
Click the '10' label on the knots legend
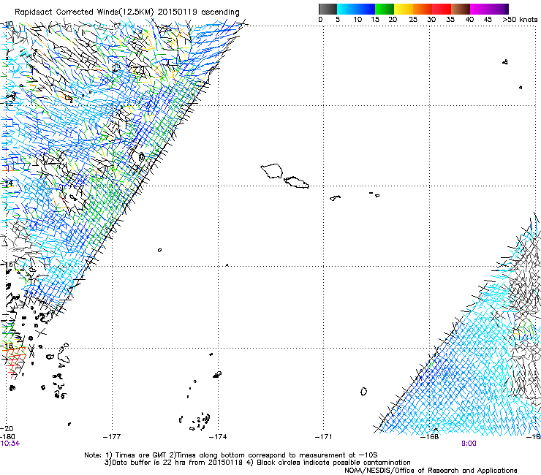click(x=357, y=20)
